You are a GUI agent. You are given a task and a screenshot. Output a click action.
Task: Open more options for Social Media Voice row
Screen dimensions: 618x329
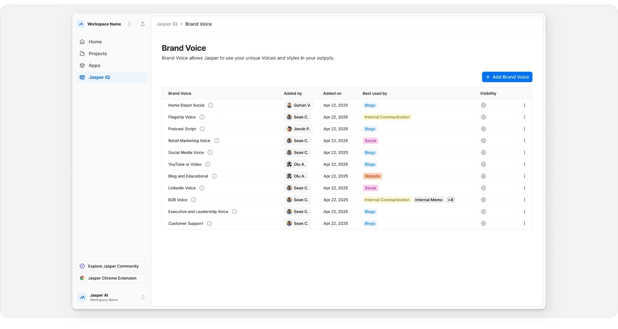[x=524, y=152]
